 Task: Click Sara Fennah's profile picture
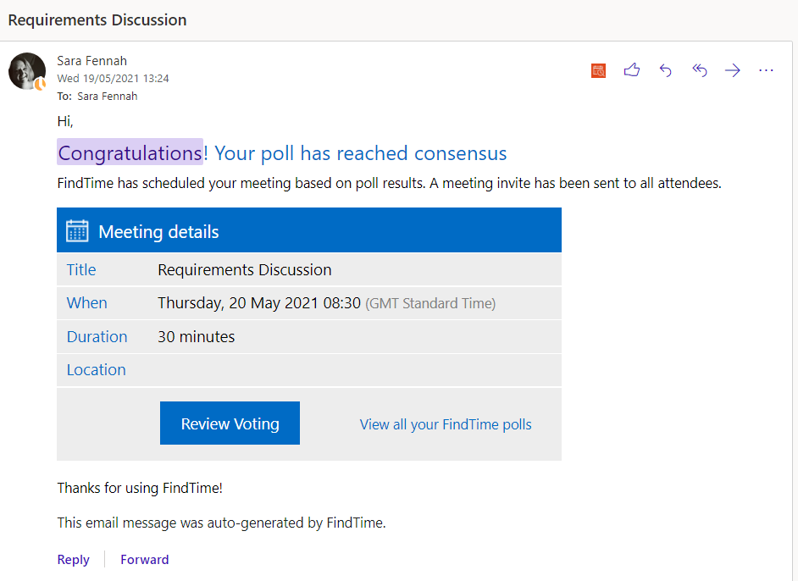[x=26, y=70]
